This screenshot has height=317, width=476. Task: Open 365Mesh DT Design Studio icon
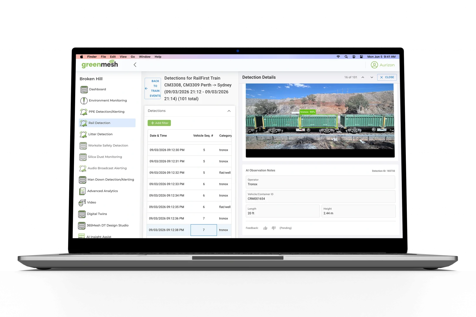[x=82, y=225]
